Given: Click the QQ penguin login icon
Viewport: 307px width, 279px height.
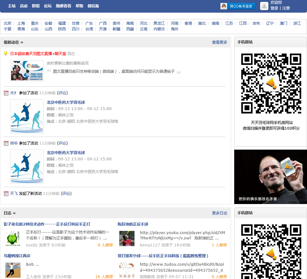Looking at the screenshot, I should (x=224, y=6).
